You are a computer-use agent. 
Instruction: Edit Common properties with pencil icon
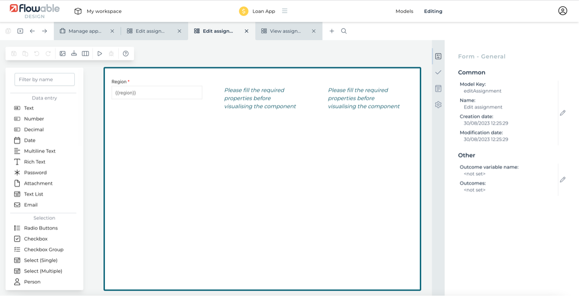pos(563,113)
